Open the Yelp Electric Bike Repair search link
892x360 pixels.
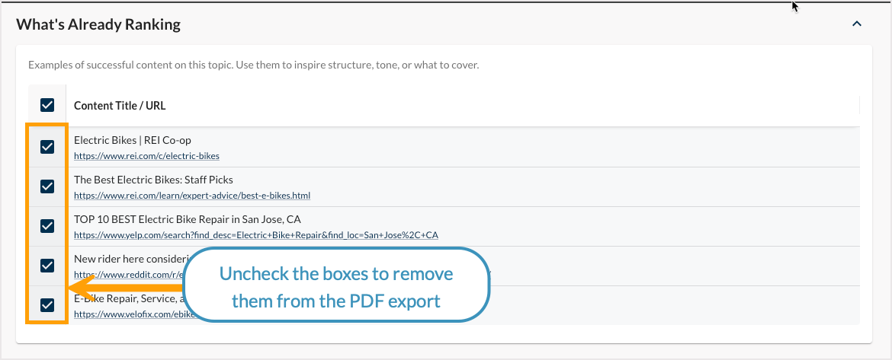pyautogui.click(x=255, y=235)
